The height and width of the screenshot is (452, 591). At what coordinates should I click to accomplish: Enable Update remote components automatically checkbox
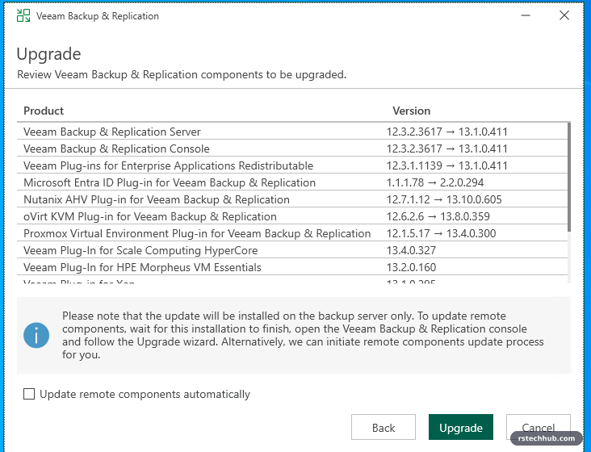(29, 394)
